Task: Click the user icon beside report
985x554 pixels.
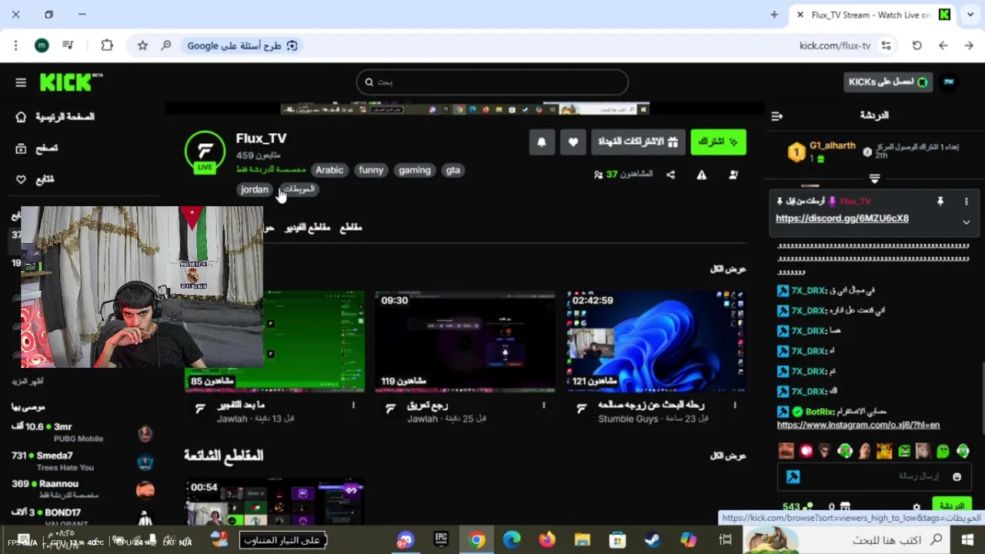Action: tap(733, 175)
